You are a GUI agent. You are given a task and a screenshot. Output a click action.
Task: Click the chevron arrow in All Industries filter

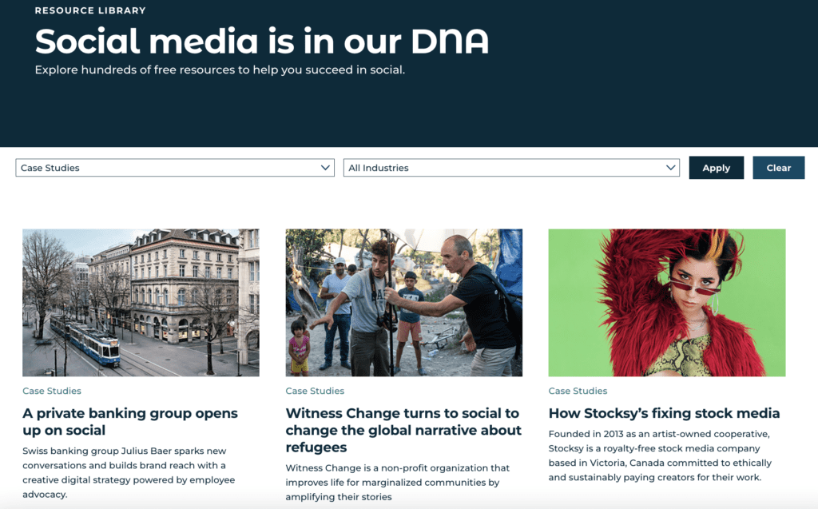point(671,168)
